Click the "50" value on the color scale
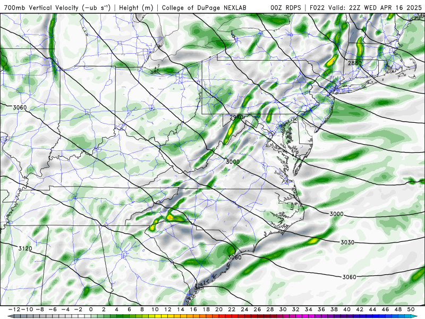The height and width of the screenshot is (319, 425). pos(411,309)
